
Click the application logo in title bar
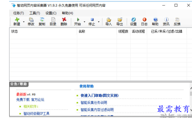click(x=14, y=5)
